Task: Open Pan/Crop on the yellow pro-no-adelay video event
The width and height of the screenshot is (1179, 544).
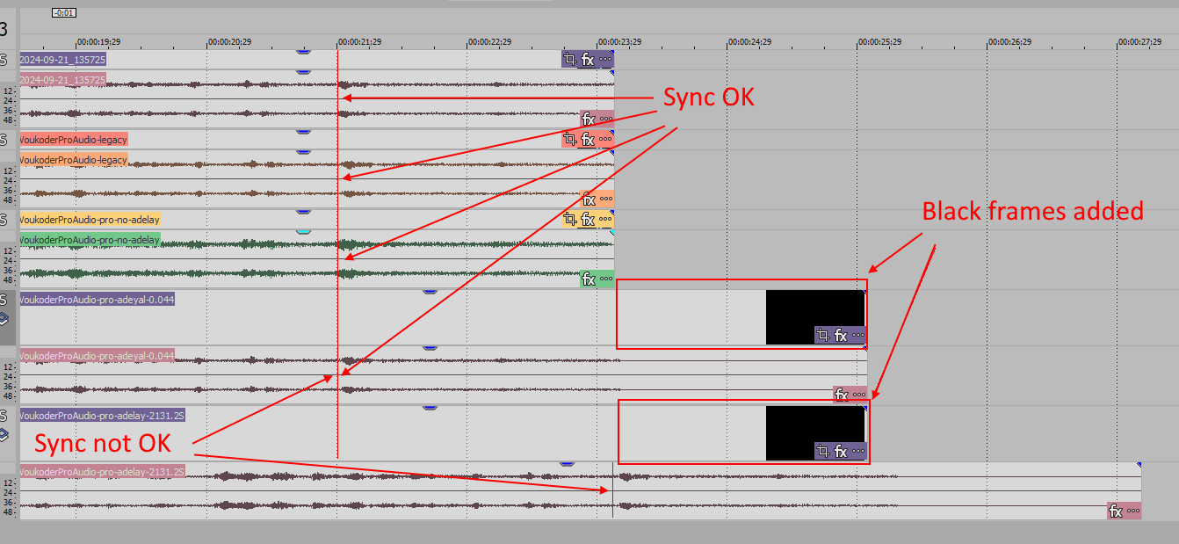Action: pyautogui.click(x=570, y=219)
